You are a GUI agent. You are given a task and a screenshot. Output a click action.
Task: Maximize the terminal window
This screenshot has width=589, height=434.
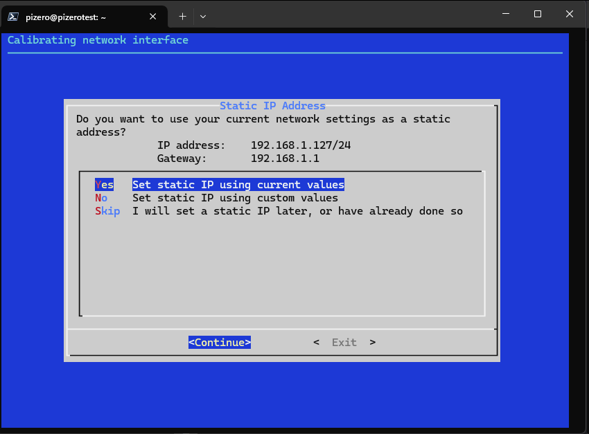538,14
